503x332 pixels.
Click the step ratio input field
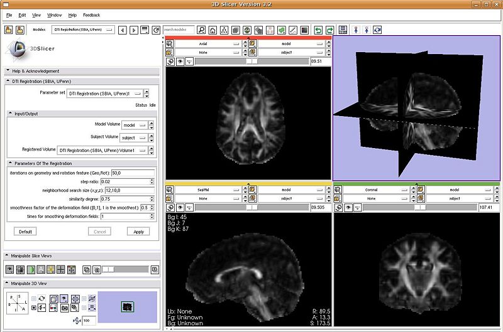[x=124, y=181]
